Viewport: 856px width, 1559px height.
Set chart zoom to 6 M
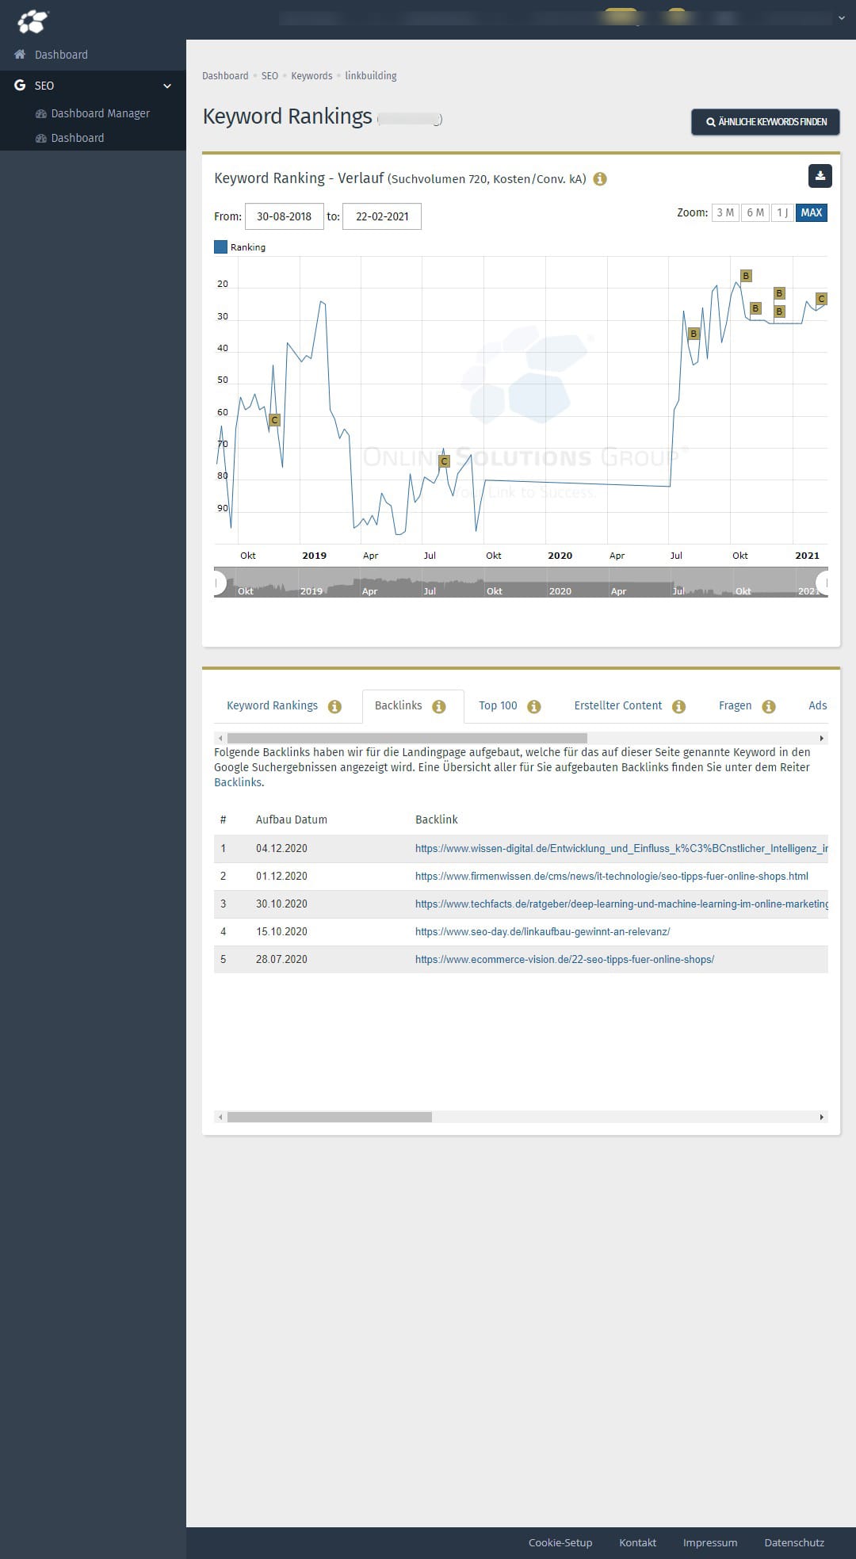[755, 212]
